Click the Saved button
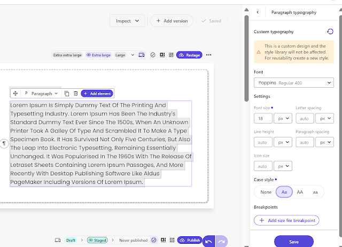 (212, 21)
